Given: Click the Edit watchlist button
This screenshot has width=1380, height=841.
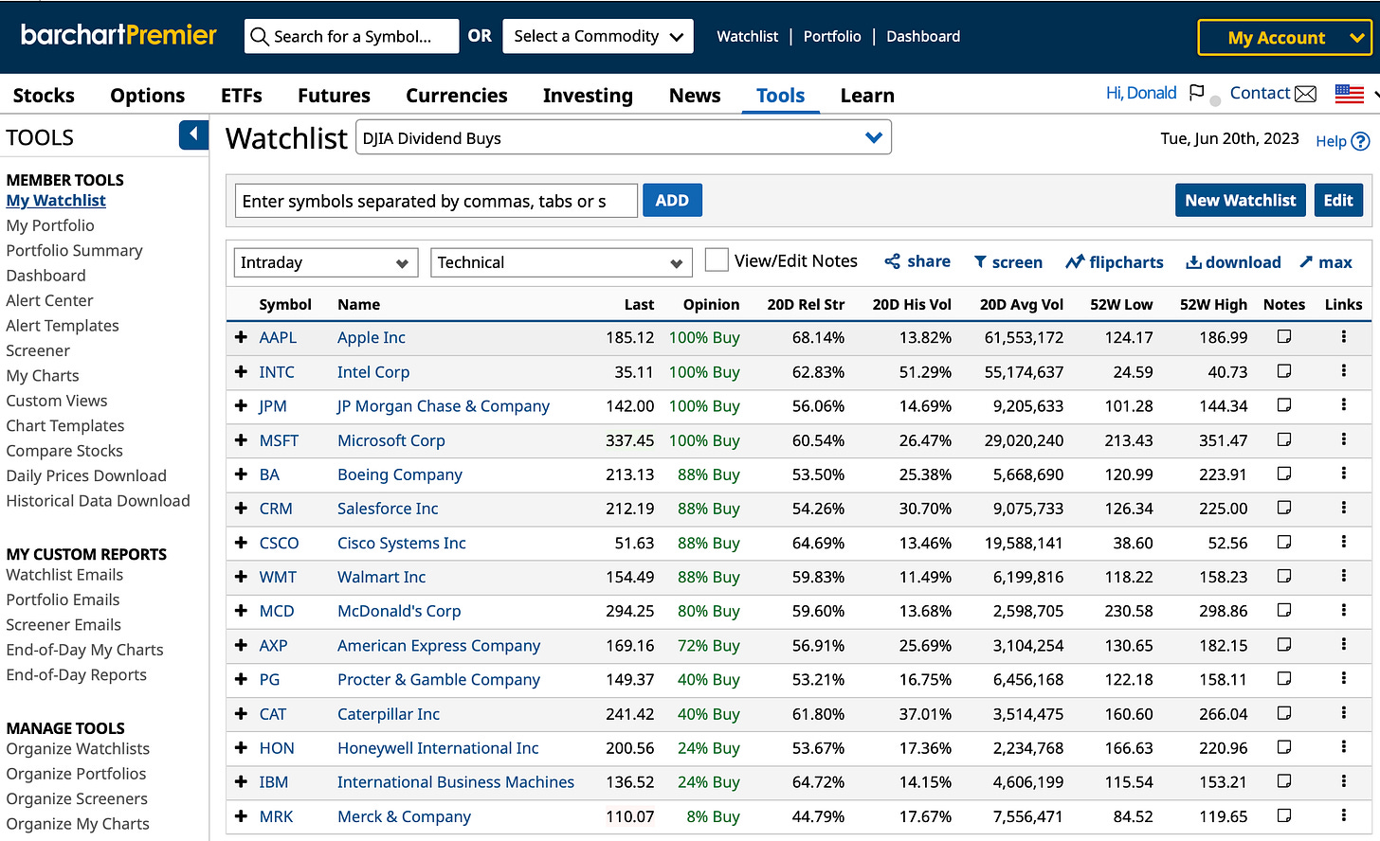Looking at the screenshot, I should [1338, 200].
